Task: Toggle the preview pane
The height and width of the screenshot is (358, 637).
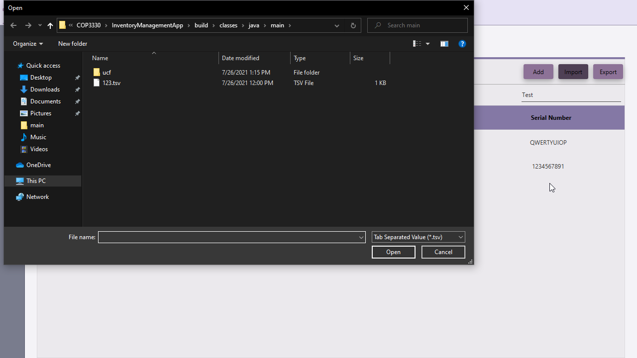Action: click(444, 44)
